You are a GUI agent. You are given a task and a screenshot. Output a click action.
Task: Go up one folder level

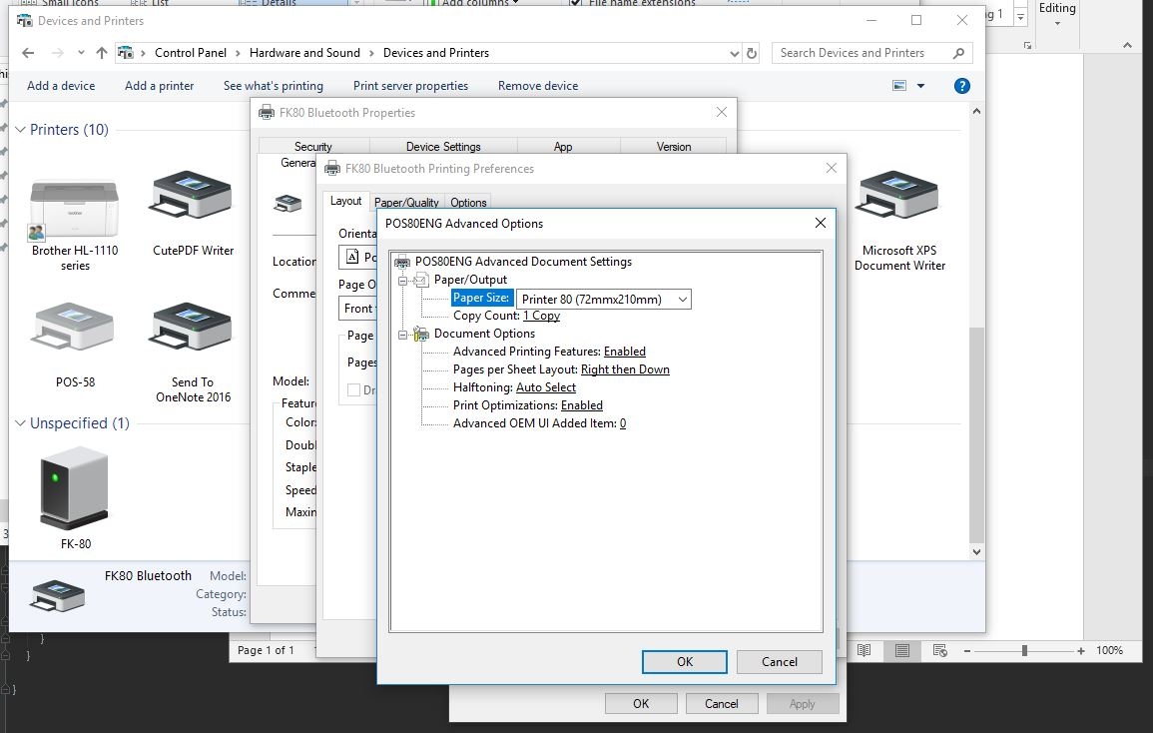coord(101,53)
